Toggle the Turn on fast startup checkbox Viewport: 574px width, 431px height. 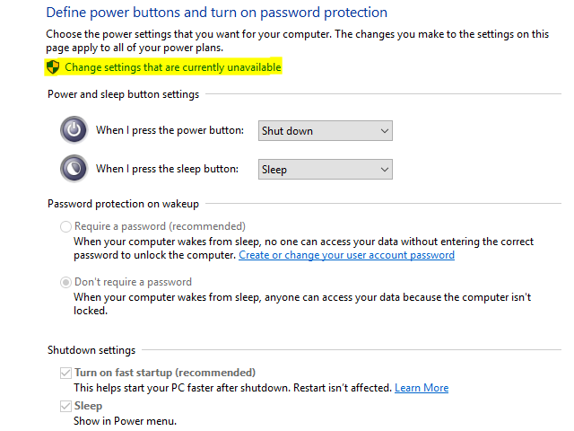point(65,373)
